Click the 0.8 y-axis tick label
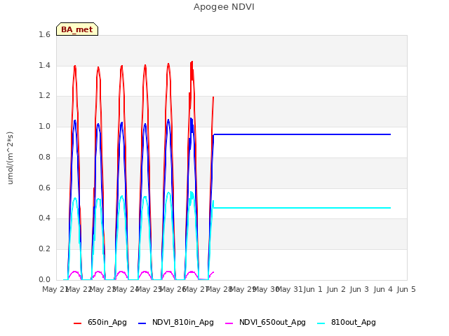The width and height of the screenshot is (449, 336). click(x=44, y=157)
